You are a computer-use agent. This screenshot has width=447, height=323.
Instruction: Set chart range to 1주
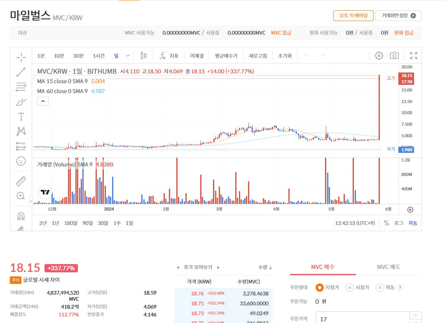pyautogui.click(x=117, y=223)
